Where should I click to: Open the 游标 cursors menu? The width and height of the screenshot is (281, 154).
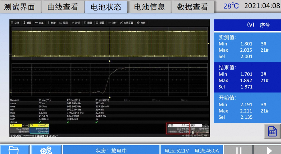(x=76, y=23)
